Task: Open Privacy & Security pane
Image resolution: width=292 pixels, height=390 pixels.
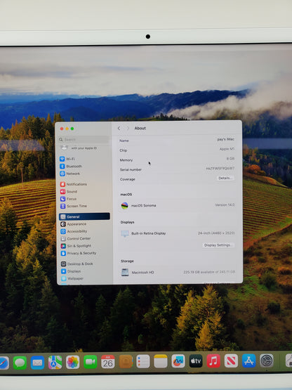Action: point(79,253)
